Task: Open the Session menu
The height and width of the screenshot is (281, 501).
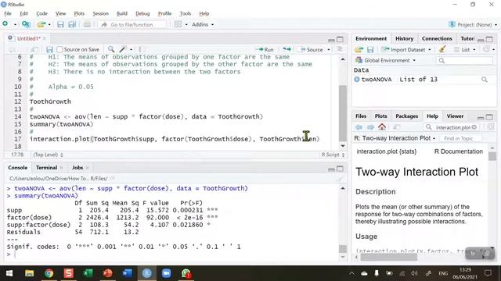Action: pos(101,13)
